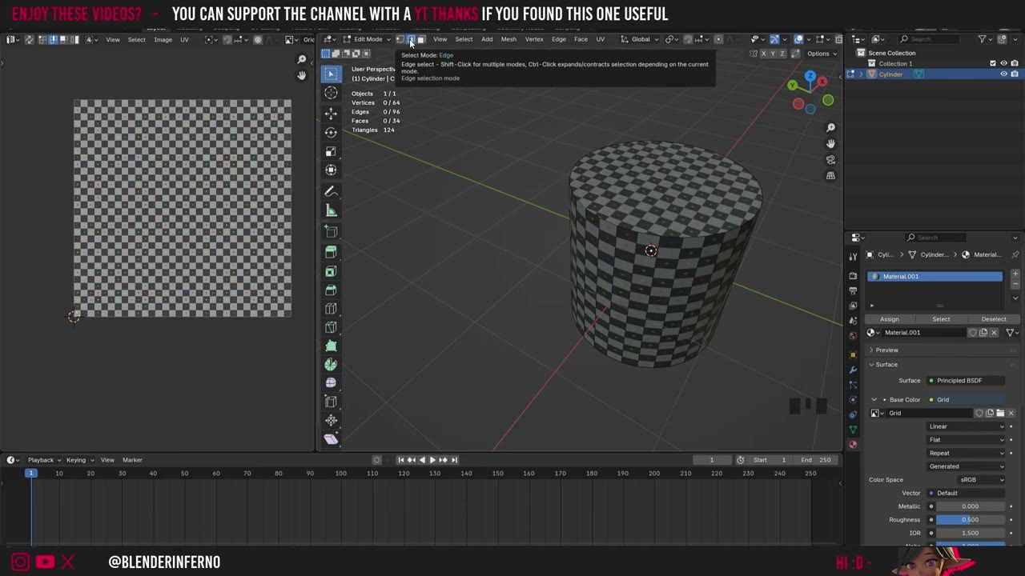Open the Linear interpolation dropdown
Screen dimensions: 1025x576
(x=967, y=426)
